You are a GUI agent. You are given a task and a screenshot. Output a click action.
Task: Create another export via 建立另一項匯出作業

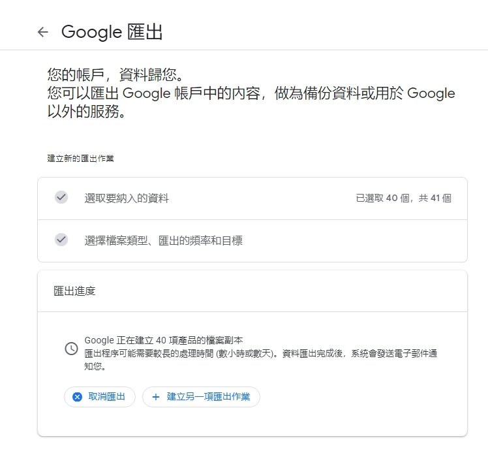coord(201,397)
